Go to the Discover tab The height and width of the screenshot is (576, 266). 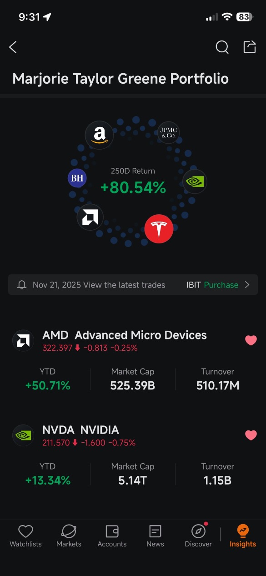click(198, 536)
